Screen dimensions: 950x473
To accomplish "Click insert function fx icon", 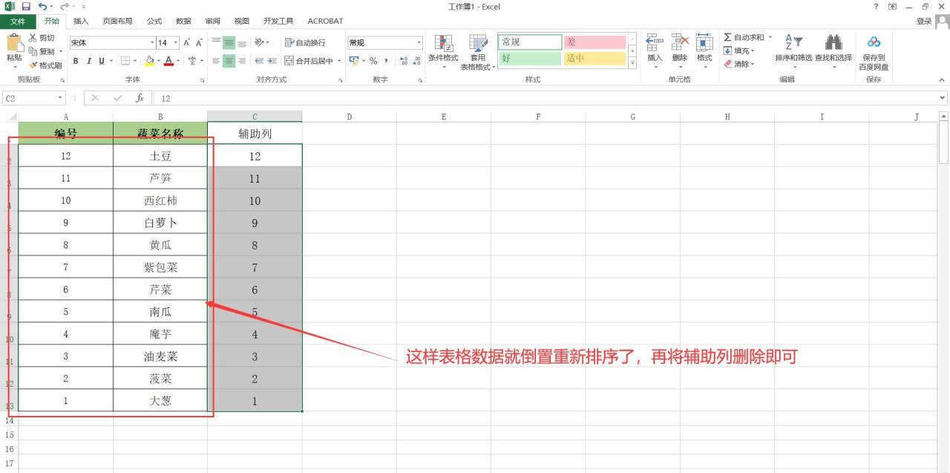I will point(139,98).
